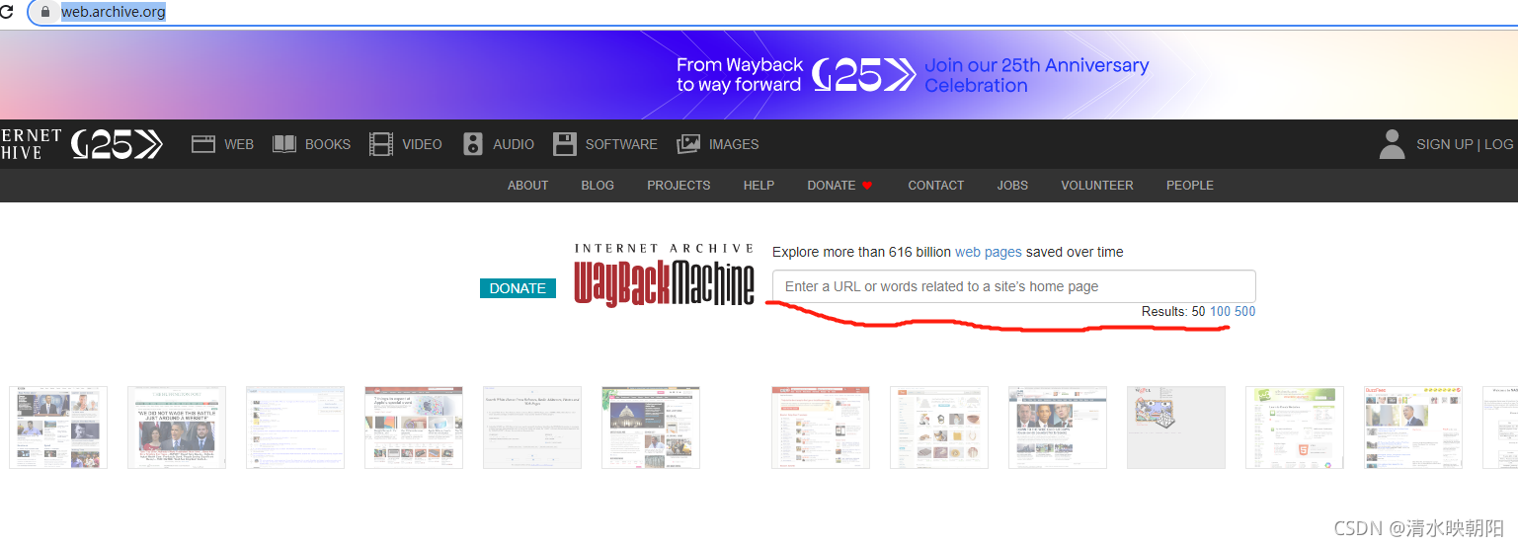
Task: Open the PEOPLE page
Action: [x=1190, y=186]
